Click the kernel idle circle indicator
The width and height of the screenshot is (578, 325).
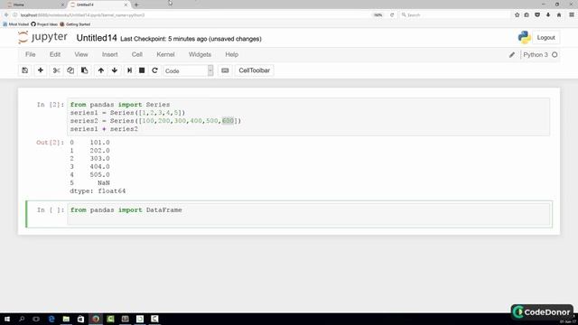(x=555, y=55)
